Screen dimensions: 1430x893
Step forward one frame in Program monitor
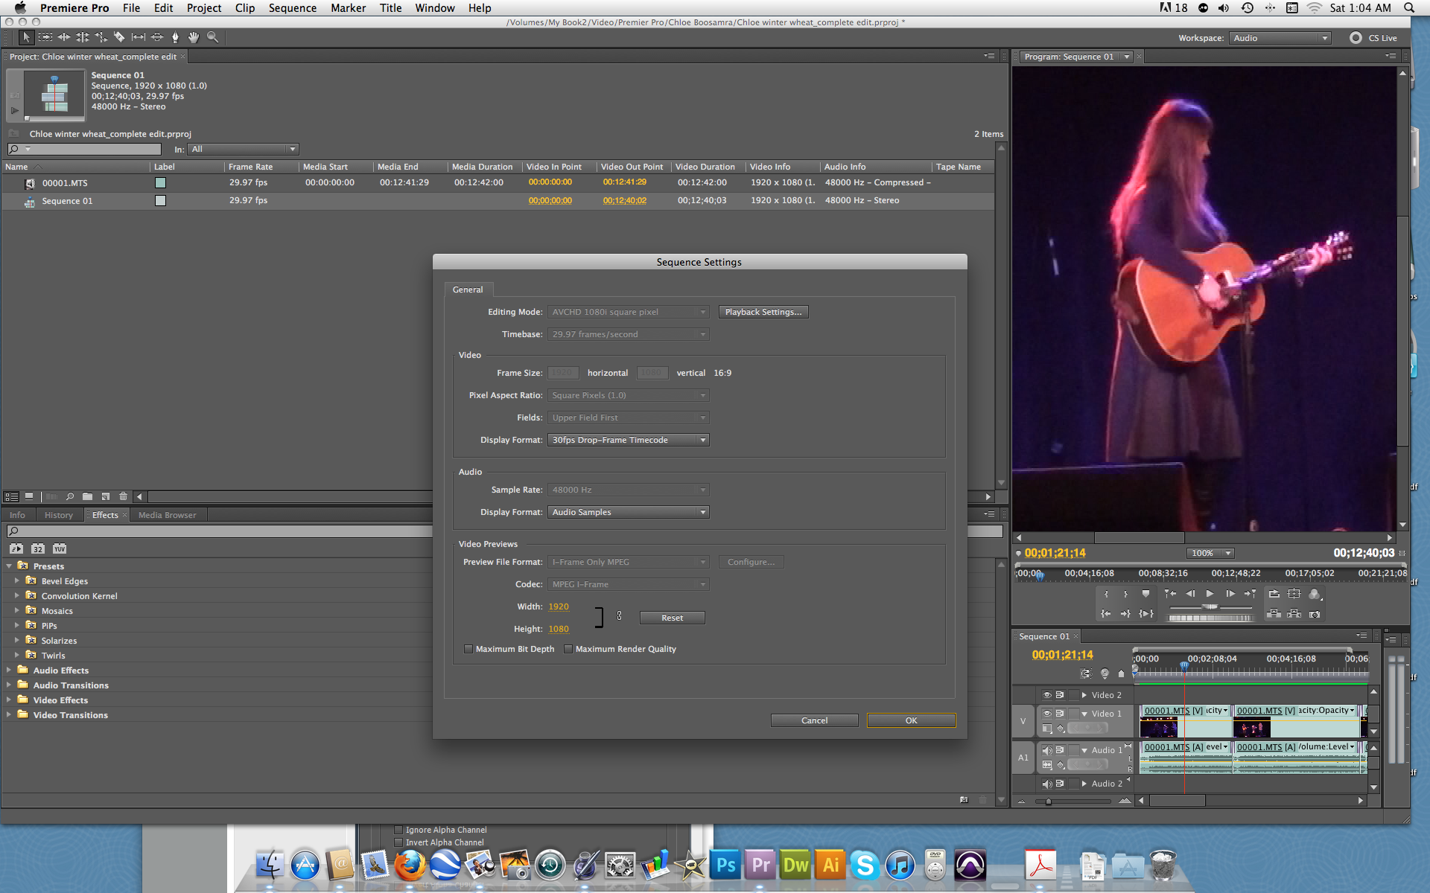pyautogui.click(x=1230, y=594)
